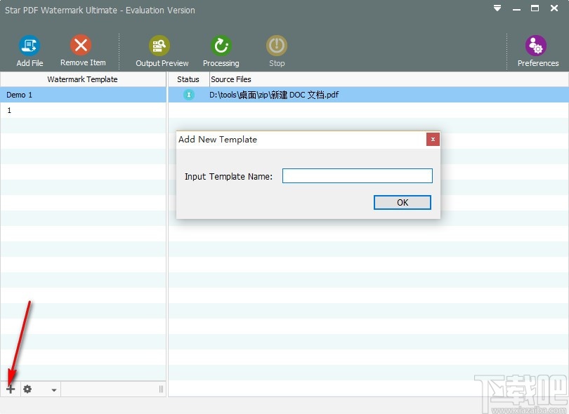Select the 新建 DOC 文档.pdf source file row
This screenshot has height=414, width=569.
pyautogui.click(x=368, y=95)
